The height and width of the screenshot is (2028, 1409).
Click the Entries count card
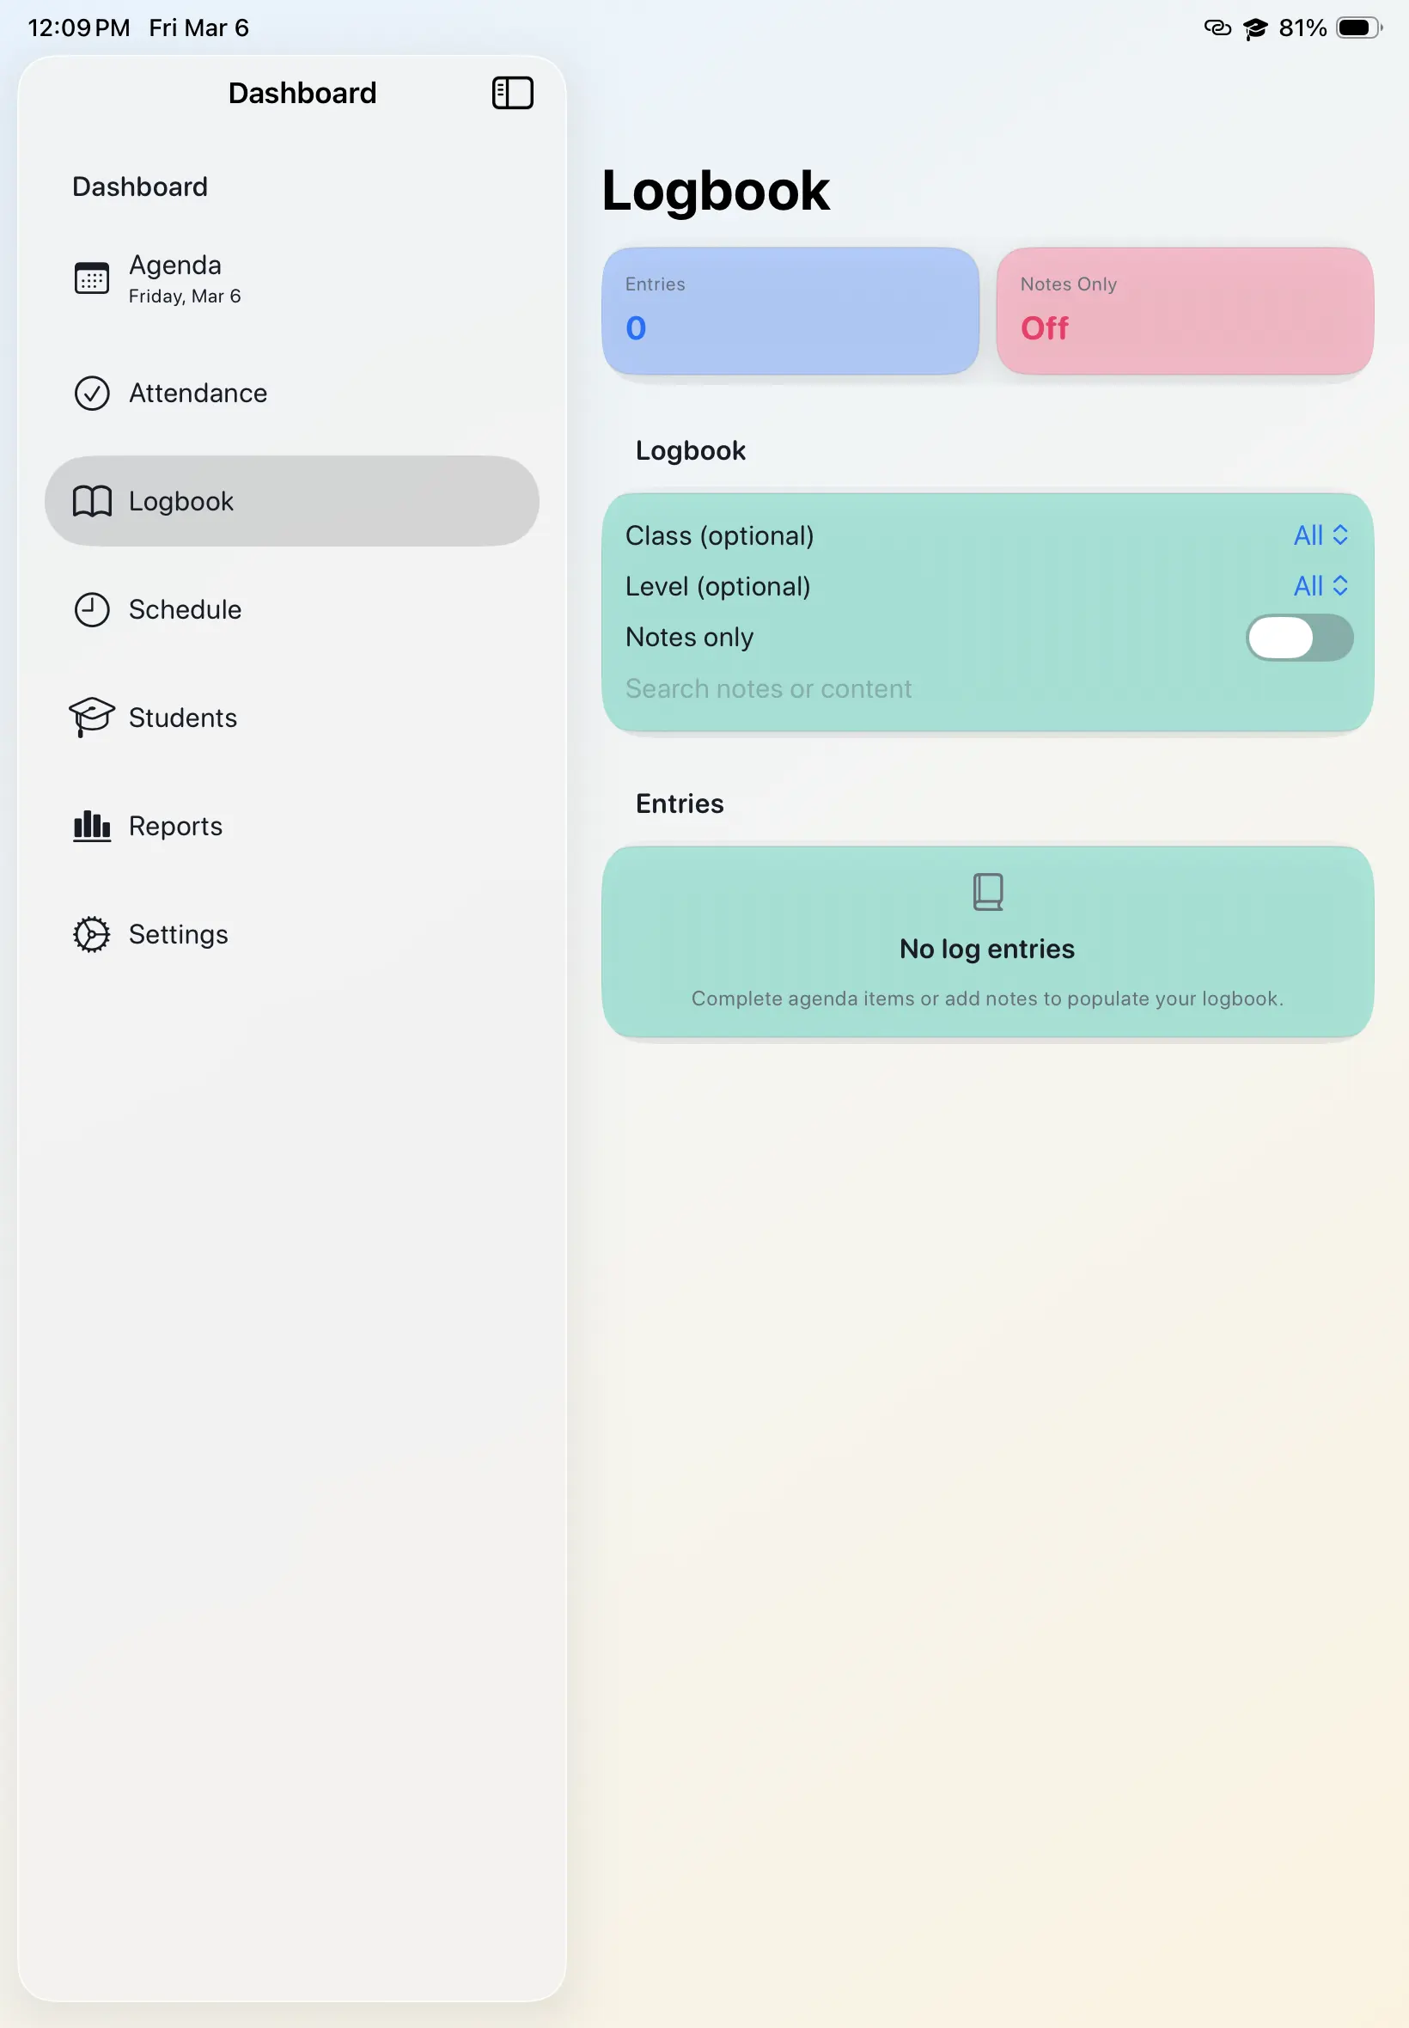790,311
